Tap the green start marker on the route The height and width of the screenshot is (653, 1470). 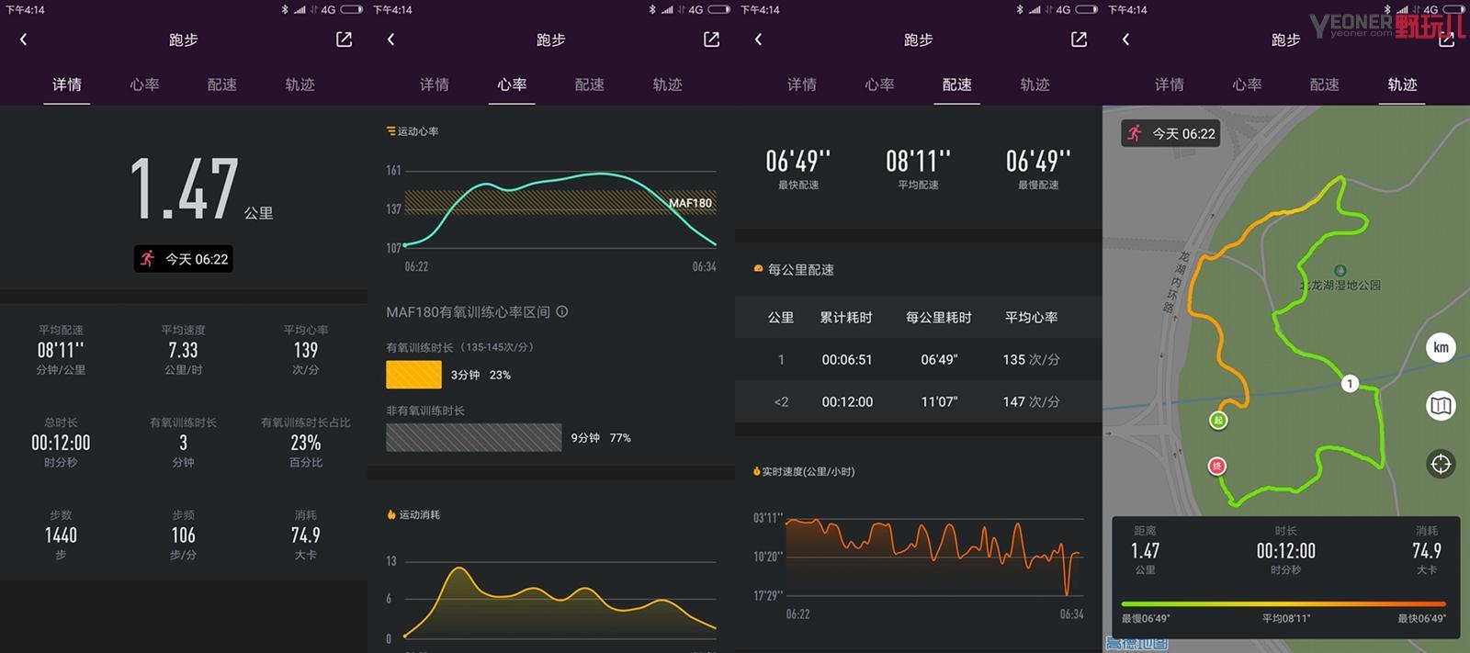tap(1218, 421)
